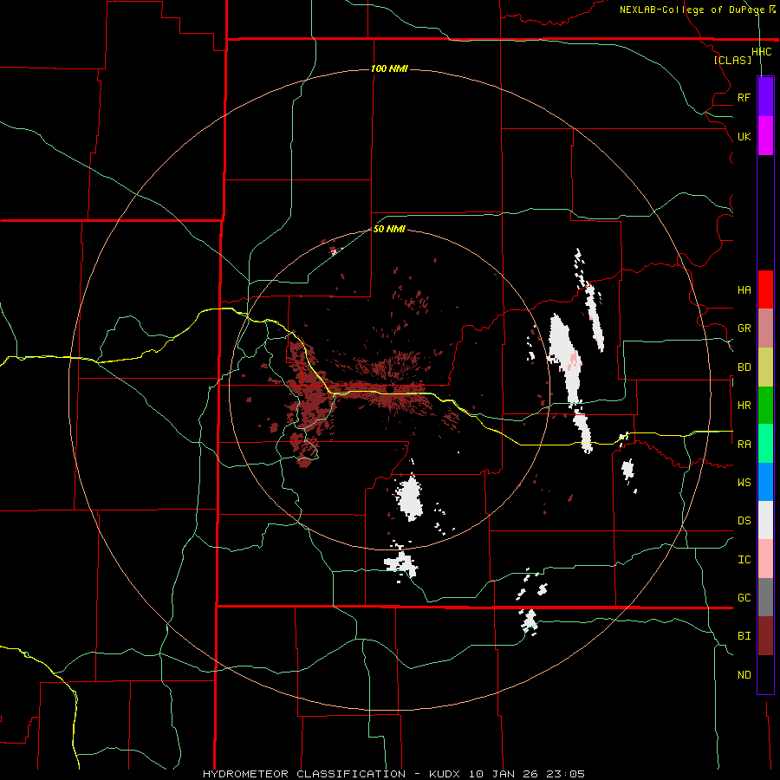Click the 'GR' legend label
Image resolution: width=780 pixels, height=780 pixels.
point(744,328)
